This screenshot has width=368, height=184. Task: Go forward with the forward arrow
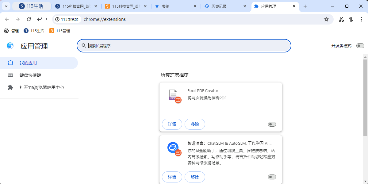[18, 19]
